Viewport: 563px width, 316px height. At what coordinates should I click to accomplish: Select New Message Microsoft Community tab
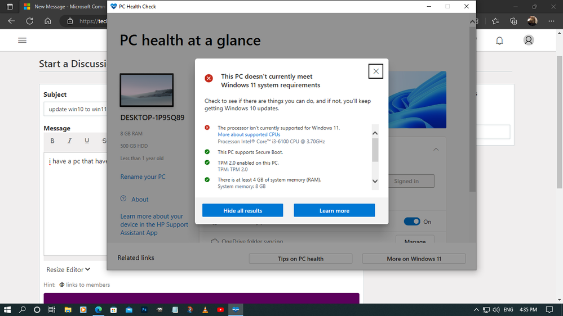coord(64,6)
